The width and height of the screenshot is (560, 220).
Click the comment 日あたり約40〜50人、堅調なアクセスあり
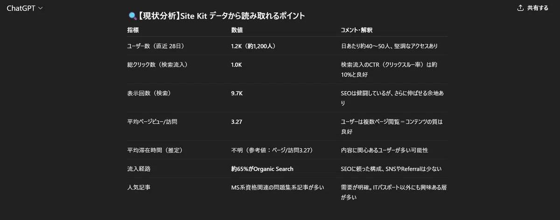(x=389, y=46)
